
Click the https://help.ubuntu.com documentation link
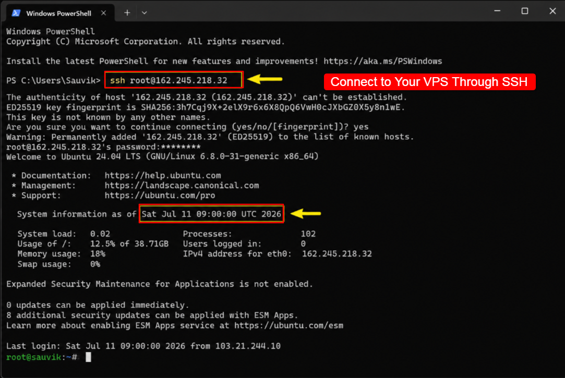pos(163,176)
